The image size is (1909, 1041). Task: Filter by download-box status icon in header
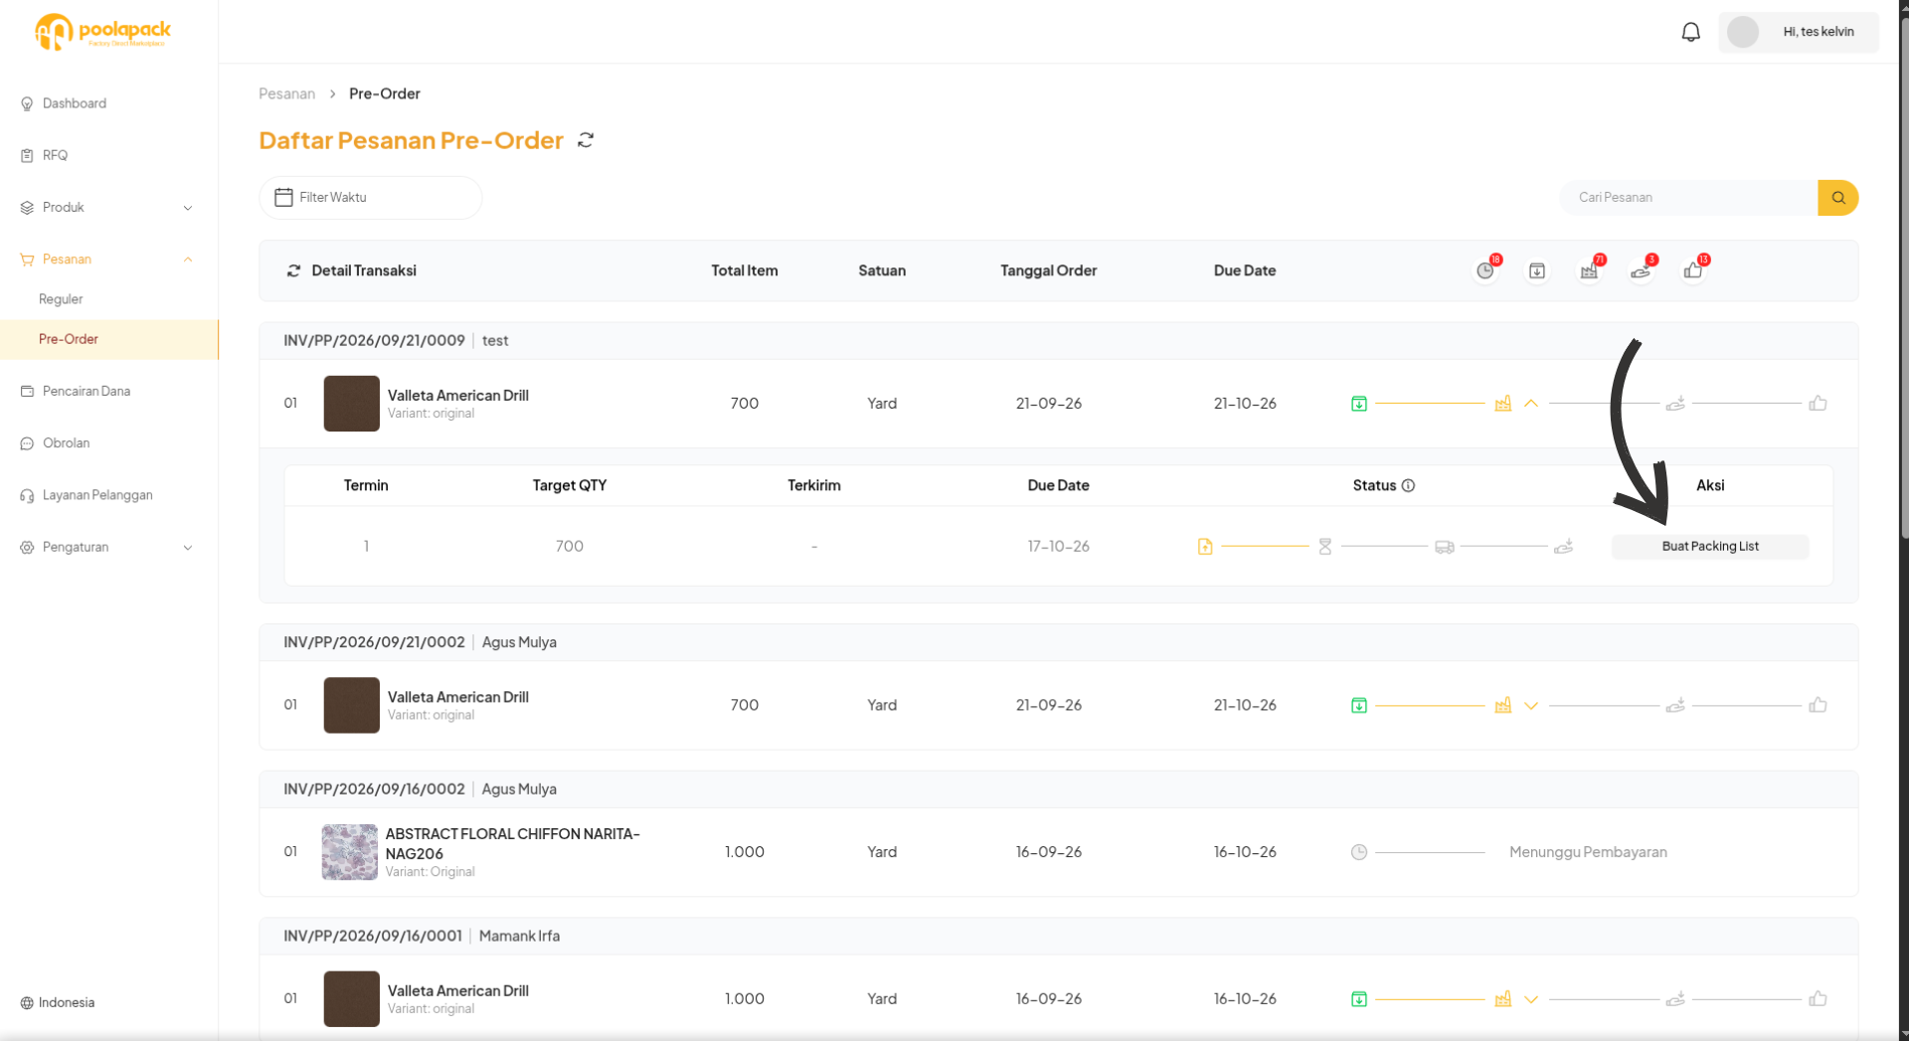click(1537, 270)
